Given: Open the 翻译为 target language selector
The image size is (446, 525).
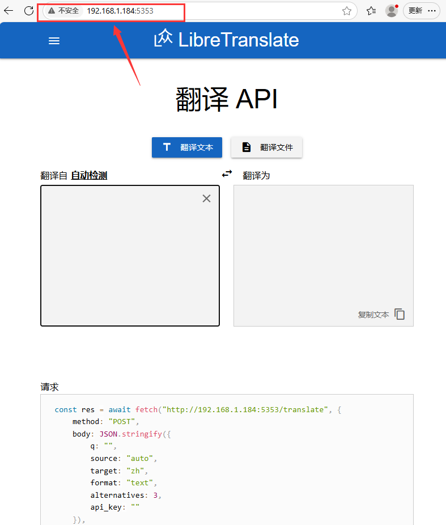Looking at the screenshot, I should tap(256, 175).
